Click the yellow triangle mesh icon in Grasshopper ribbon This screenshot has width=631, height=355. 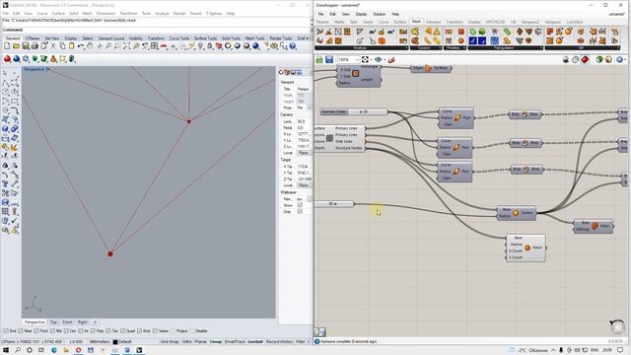point(437,32)
